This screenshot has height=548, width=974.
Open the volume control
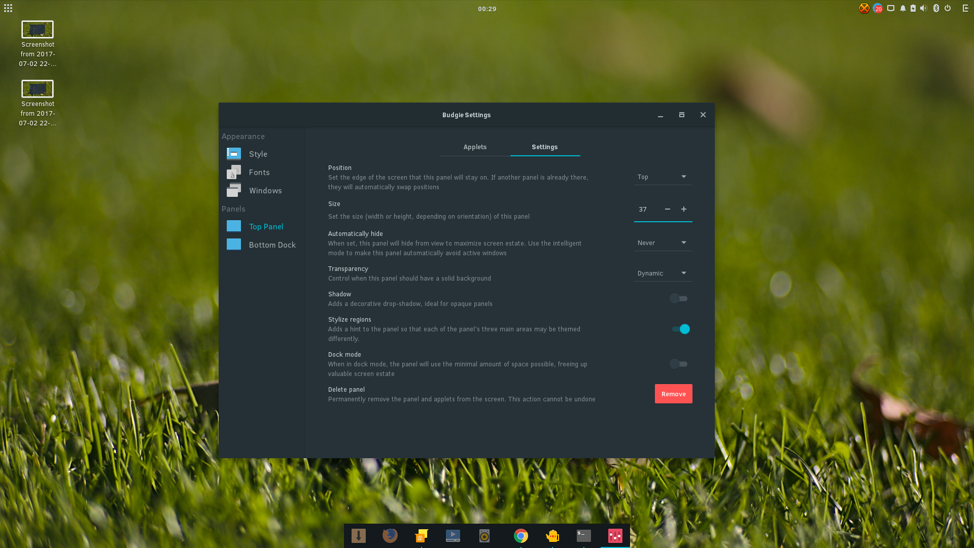[923, 8]
